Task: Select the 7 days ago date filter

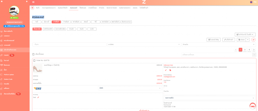Action: tap(66, 22)
